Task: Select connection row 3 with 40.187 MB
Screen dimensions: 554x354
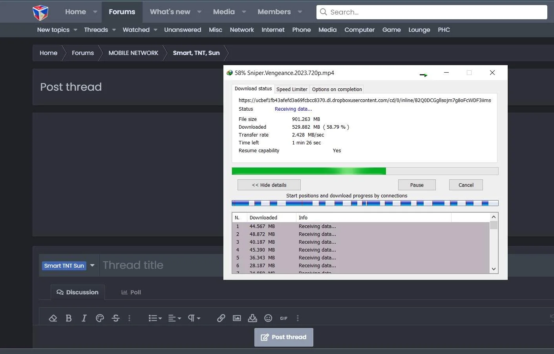Action: (361, 242)
